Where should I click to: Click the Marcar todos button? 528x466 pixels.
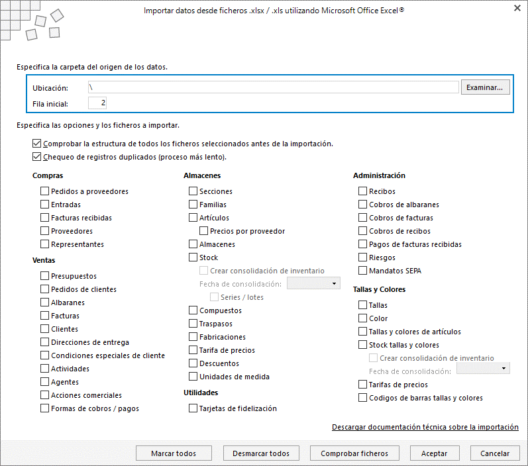click(x=174, y=453)
